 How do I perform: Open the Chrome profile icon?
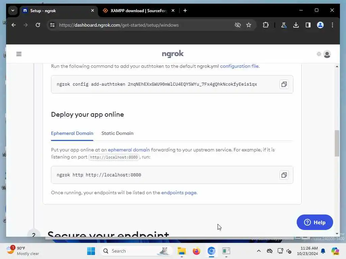(320, 25)
